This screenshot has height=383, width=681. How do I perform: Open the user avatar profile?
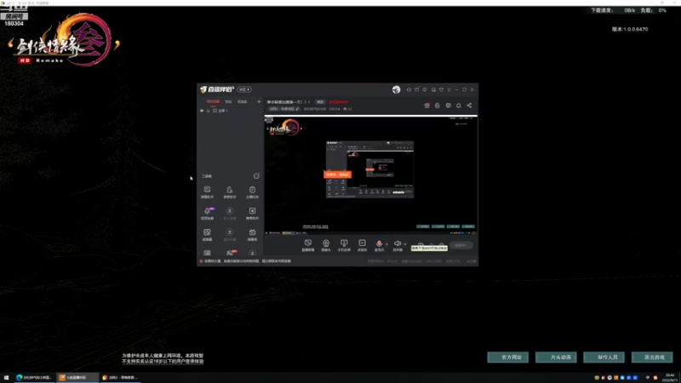click(x=396, y=89)
